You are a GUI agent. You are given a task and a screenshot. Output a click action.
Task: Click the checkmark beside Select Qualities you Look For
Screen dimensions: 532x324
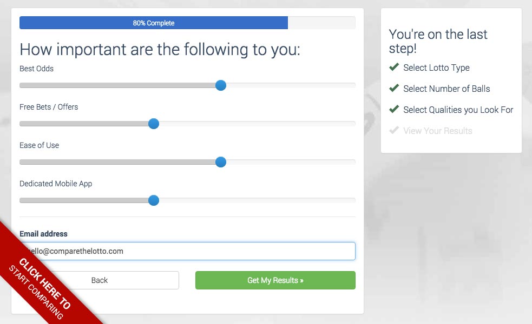[x=394, y=110]
